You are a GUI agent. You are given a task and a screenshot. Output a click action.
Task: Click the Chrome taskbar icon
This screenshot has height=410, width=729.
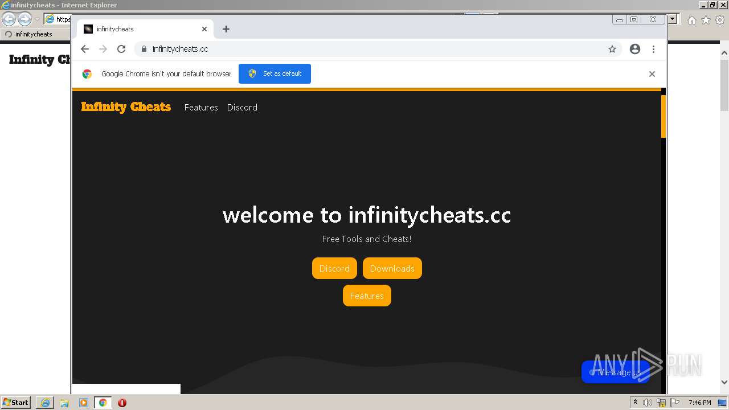[x=103, y=403]
